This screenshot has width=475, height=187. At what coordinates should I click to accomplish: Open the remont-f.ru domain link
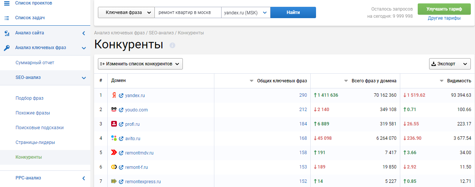[x=137, y=167]
